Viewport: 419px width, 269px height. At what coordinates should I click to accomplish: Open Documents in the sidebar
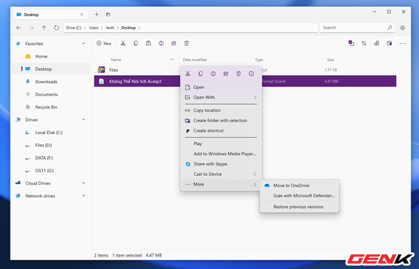51,94
